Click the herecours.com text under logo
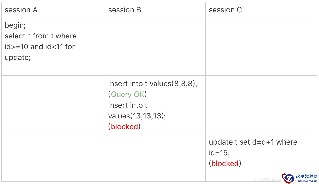Image resolution: width=319 pixels, height=184 pixels. coord(307,181)
